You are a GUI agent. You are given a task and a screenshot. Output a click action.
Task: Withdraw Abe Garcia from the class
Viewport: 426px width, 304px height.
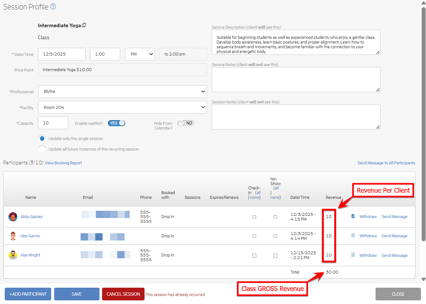pos(368,236)
